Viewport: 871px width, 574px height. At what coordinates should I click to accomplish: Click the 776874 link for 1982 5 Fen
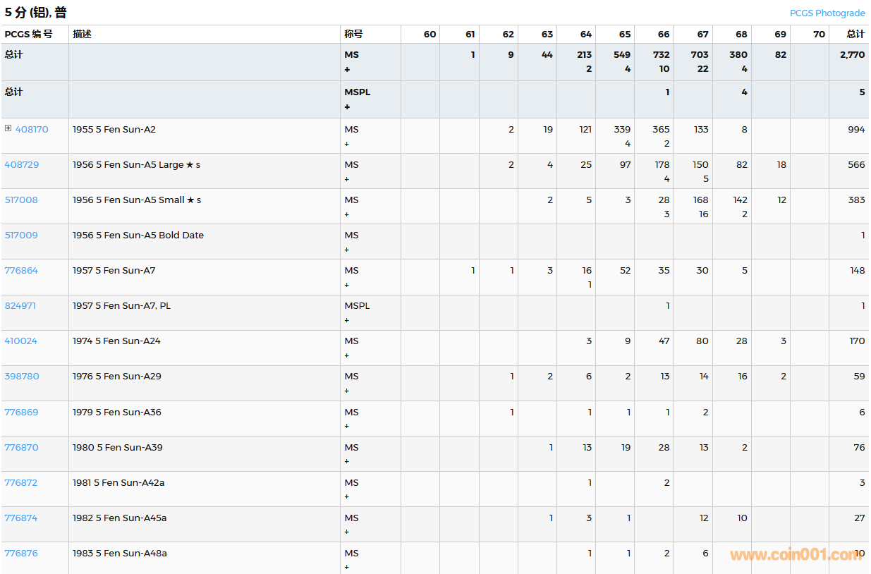[21, 518]
